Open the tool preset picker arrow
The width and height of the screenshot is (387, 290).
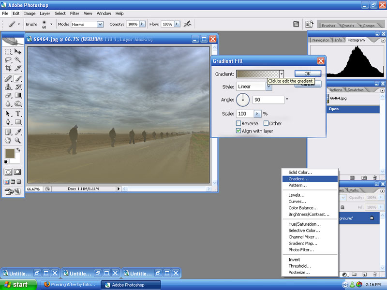pyautogui.click(x=19, y=24)
